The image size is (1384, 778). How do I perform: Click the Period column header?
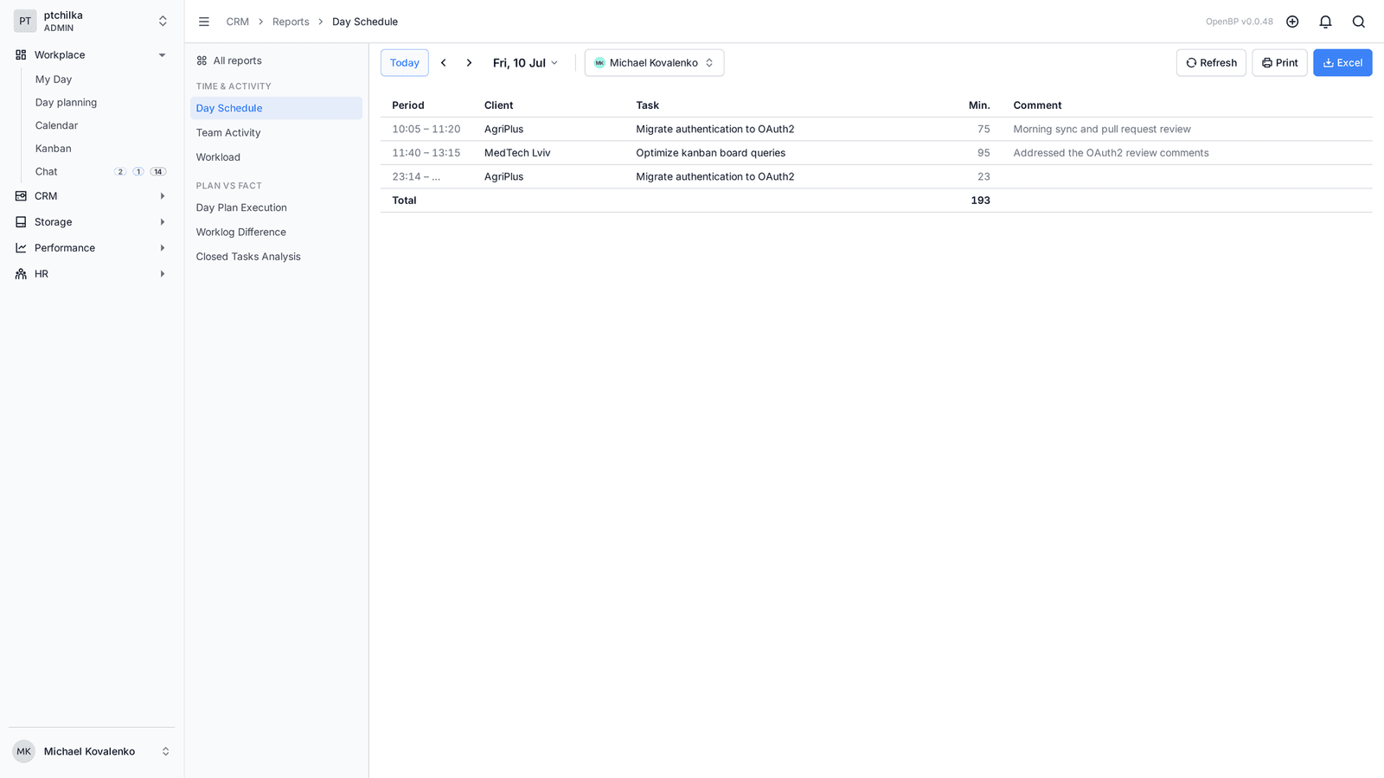coord(408,105)
